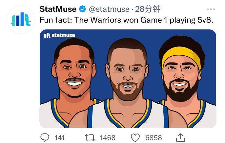Share the tweet via the upload-arrow icon

pyautogui.click(x=181, y=137)
